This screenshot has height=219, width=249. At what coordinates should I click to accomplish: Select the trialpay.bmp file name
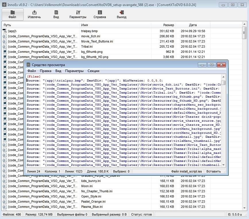coord(89,31)
